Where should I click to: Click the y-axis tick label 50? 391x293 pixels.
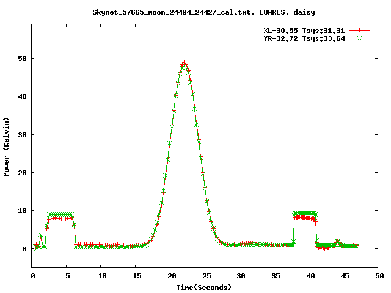22,59
